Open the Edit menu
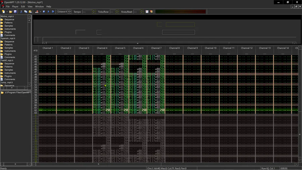 click(x=23, y=7)
